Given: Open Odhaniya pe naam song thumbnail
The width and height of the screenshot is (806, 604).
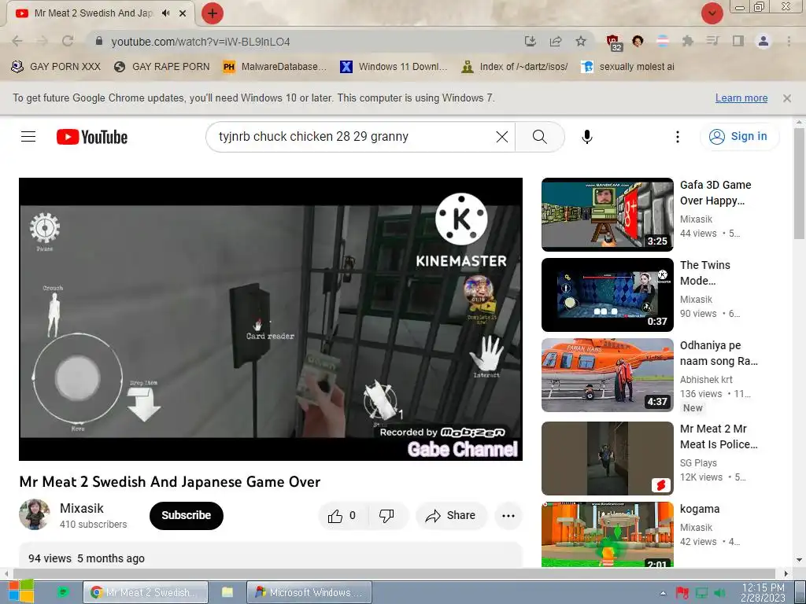Looking at the screenshot, I should coord(607,375).
